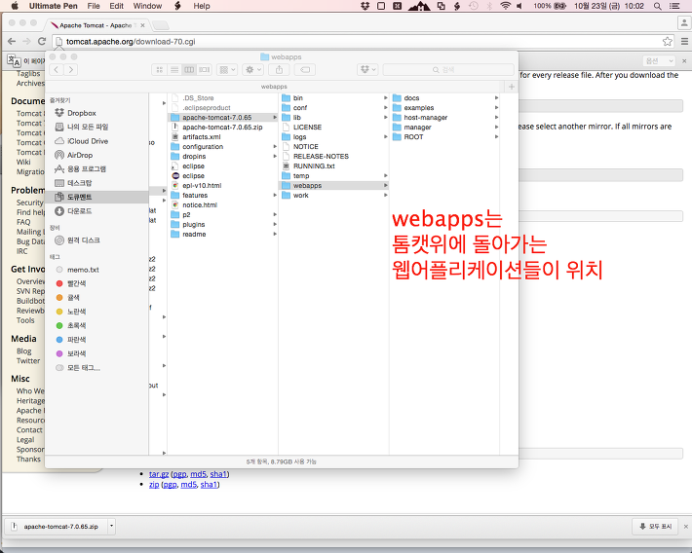The width and height of the screenshot is (692, 553).
Task: Open Spotlight search in menu bar
Action: (657, 6)
